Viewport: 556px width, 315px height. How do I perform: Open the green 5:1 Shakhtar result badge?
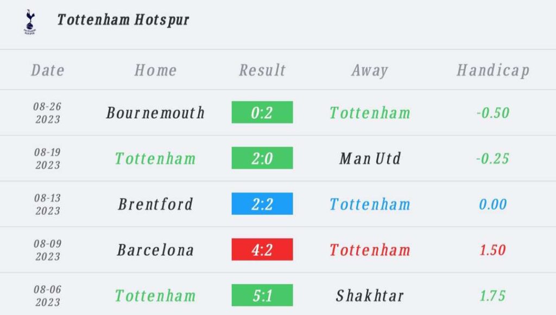[x=262, y=295]
